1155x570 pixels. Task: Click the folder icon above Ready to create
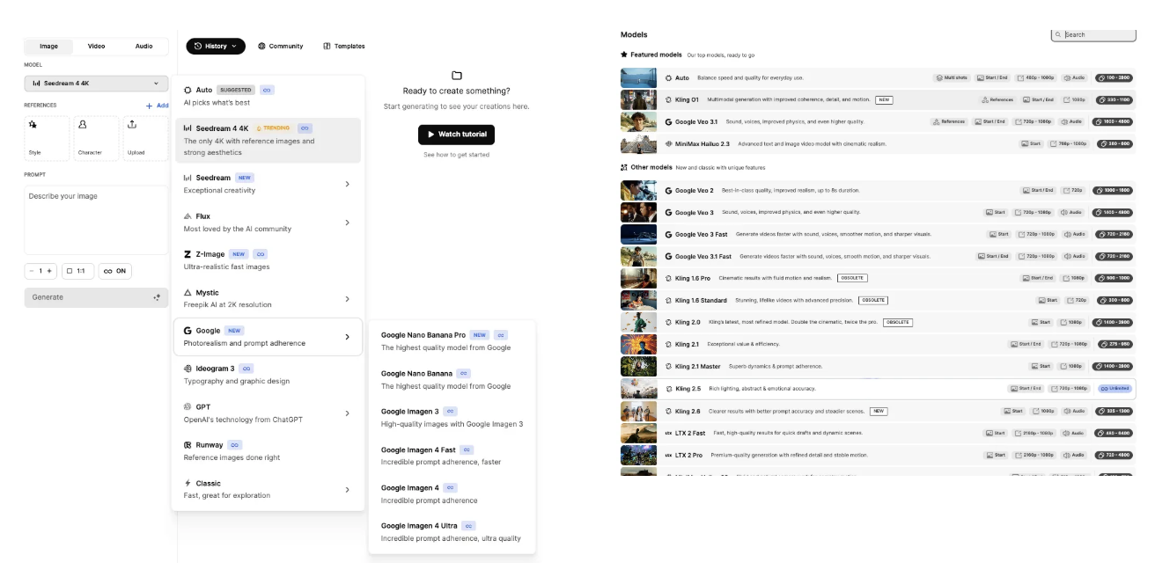(x=456, y=76)
